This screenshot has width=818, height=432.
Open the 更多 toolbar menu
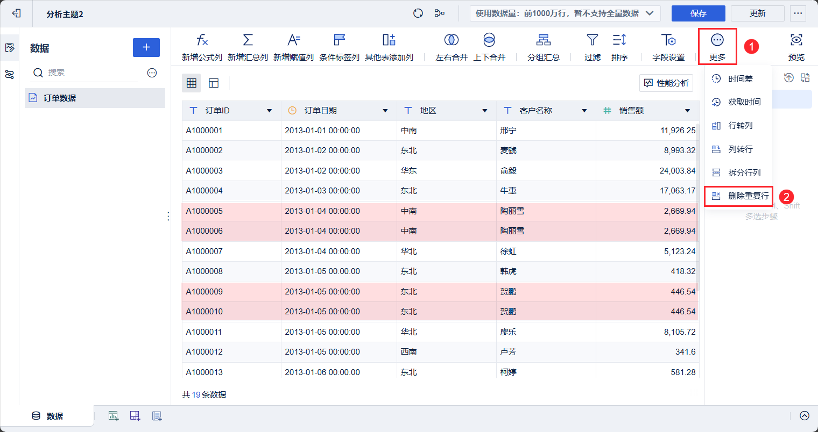[x=717, y=47]
